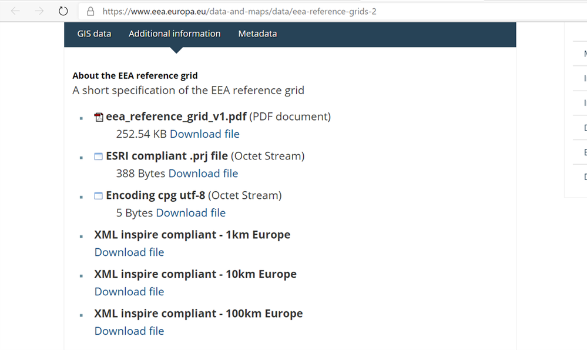Switch to the Metadata tab
Image resolution: width=587 pixels, height=350 pixels.
pyautogui.click(x=257, y=34)
